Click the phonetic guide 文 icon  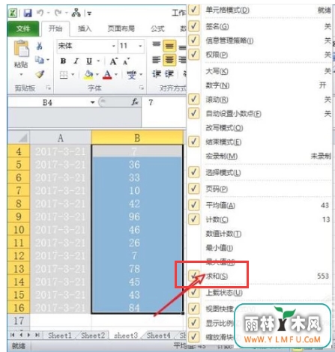tap(131, 75)
